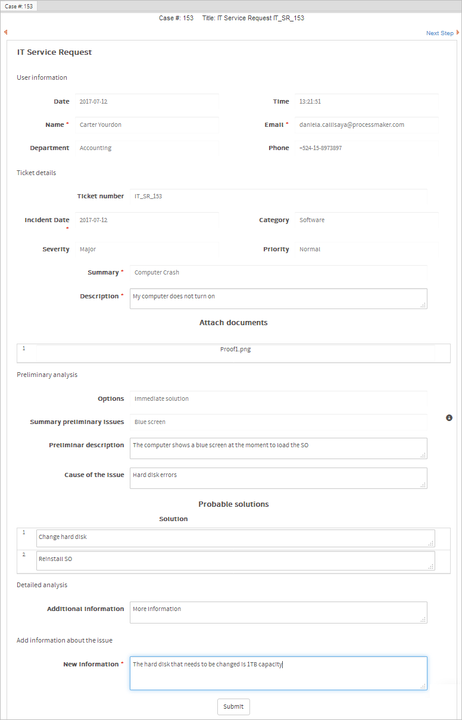
Task: Click the Severity field showing Major
Action: [x=147, y=250]
